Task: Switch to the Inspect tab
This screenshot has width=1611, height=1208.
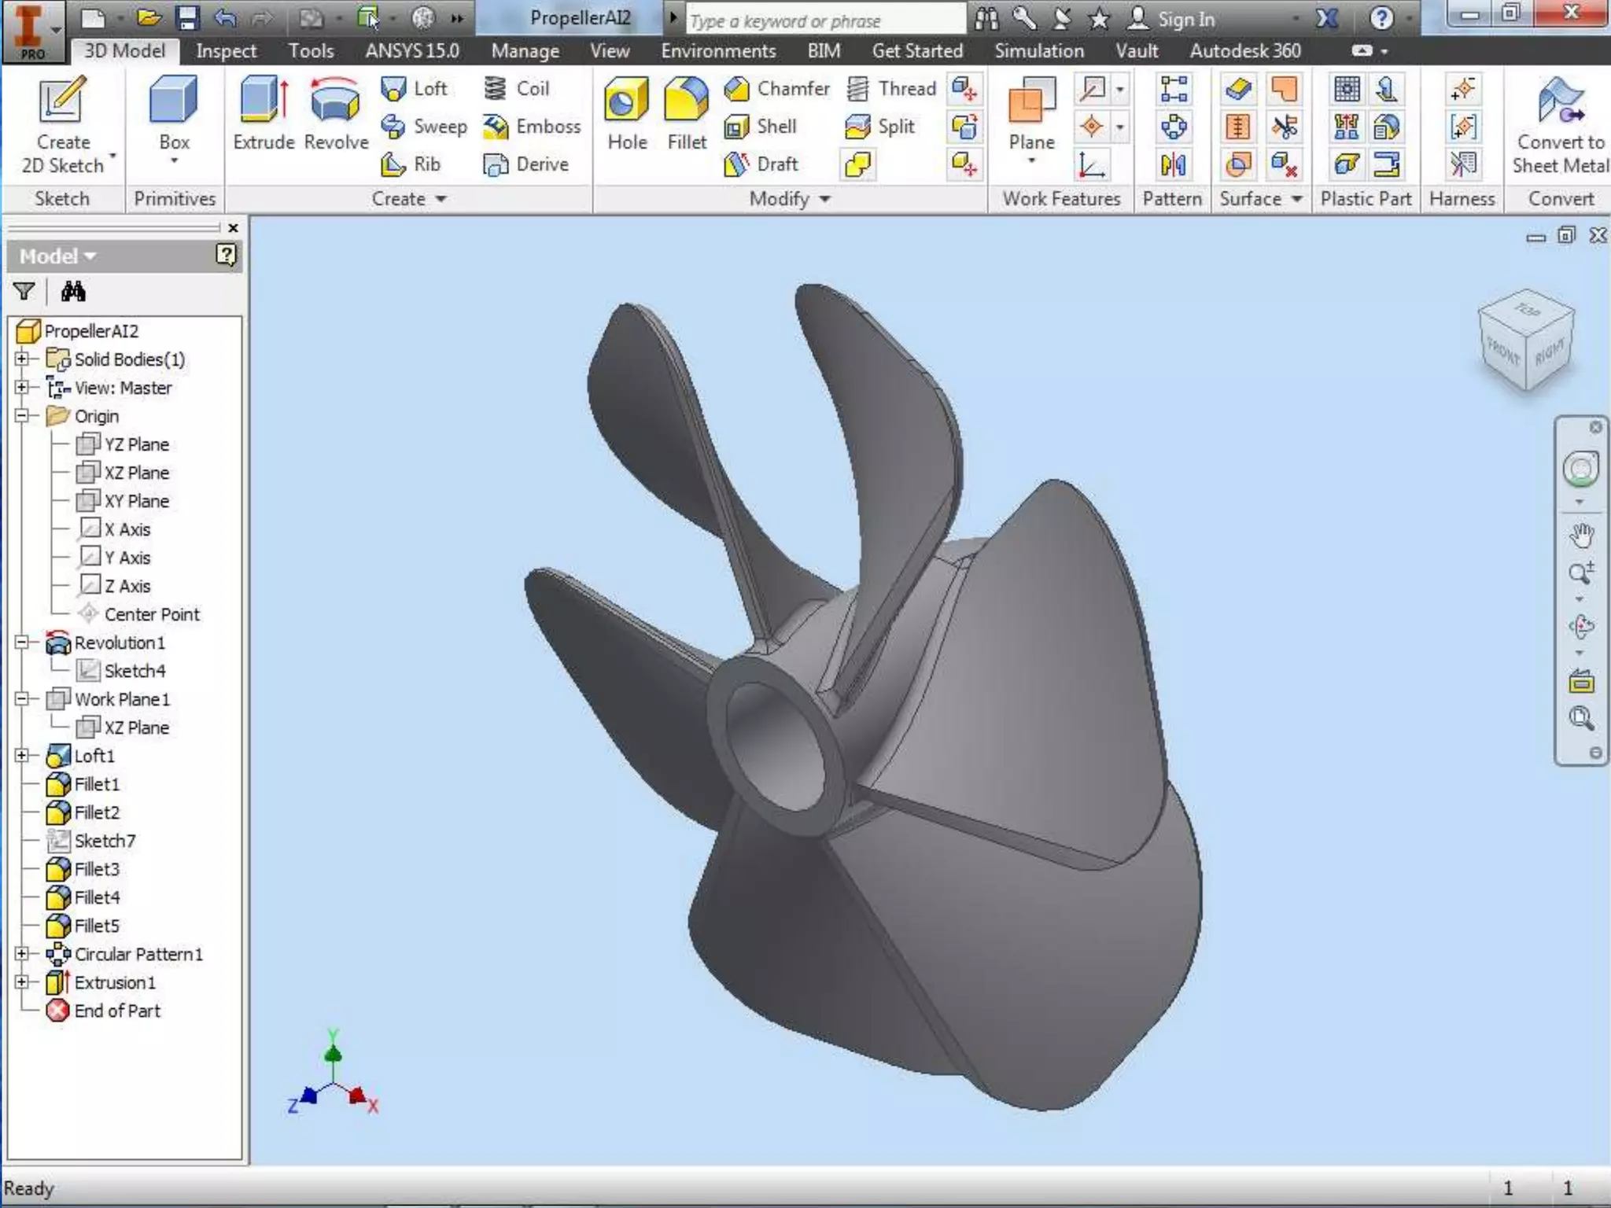Action: (226, 51)
